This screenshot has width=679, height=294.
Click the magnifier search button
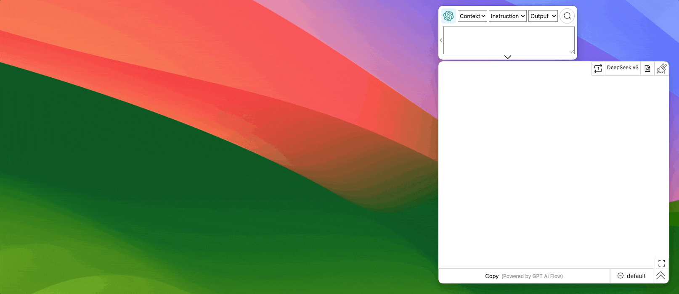(567, 16)
